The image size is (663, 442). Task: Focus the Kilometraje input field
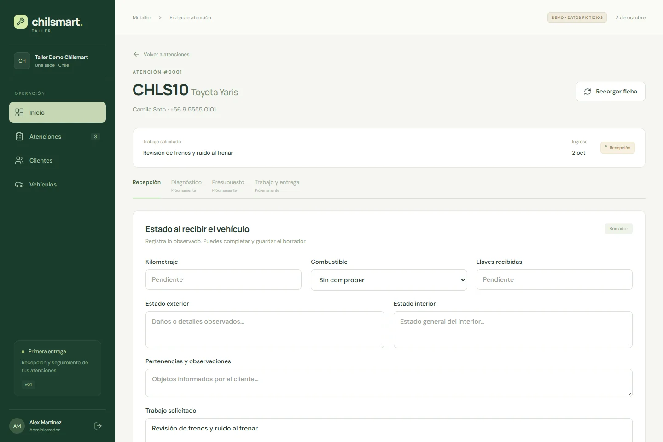point(223,279)
